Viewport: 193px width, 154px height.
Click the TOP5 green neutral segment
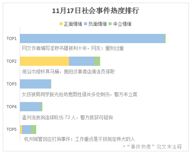[x=34, y=129]
